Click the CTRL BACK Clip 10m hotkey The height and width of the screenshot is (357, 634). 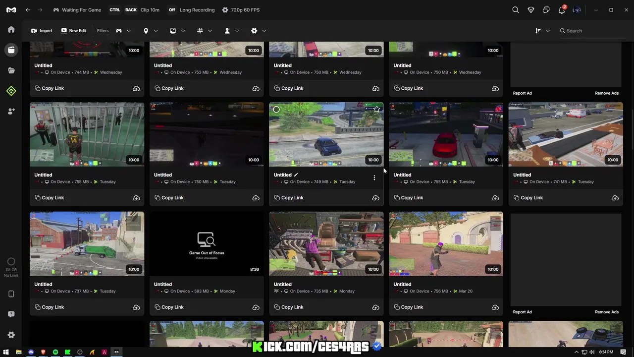(x=134, y=10)
